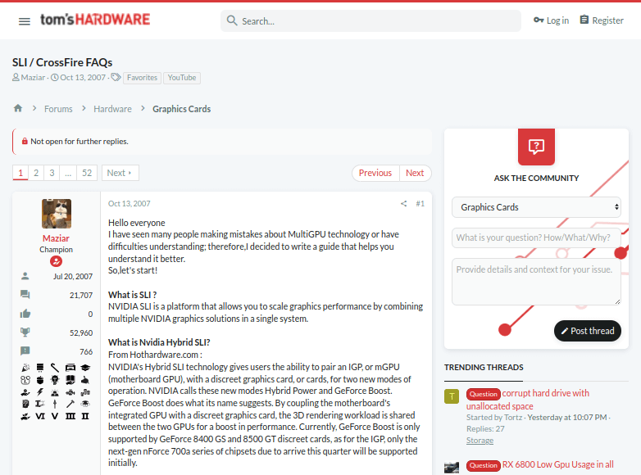Click the Storage forum link

pyautogui.click(x=480, y=441)
